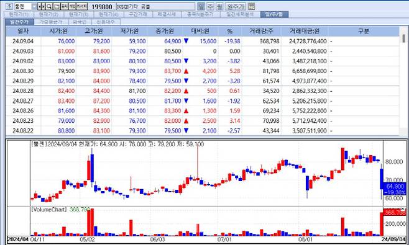Click the 거래량:주 column header

[261, 31]
